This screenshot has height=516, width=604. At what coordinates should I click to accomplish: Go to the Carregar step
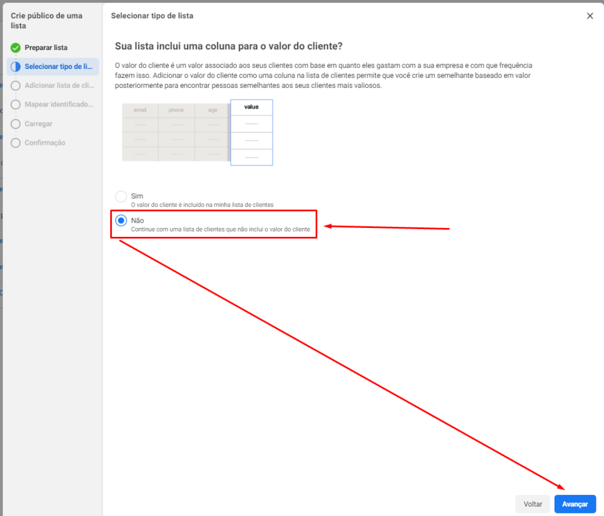pos(38,124)
